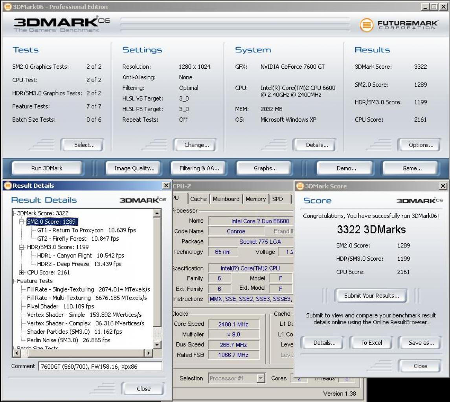Screen dimensions: 450x402
Task: Click the 2400.1 MHz core speed value
Action: (233, 324)
